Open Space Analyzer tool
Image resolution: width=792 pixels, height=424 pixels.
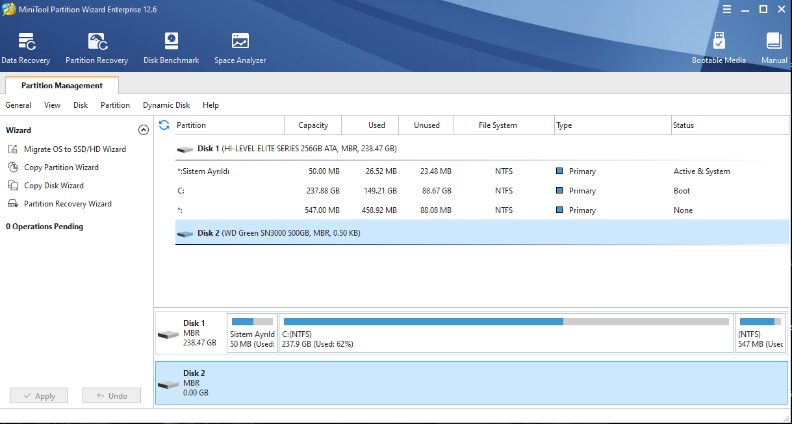(240, 49)
